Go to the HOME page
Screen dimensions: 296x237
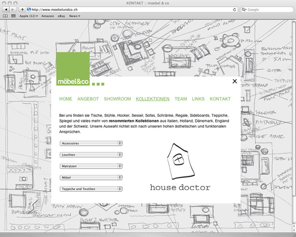pos(66,99)
